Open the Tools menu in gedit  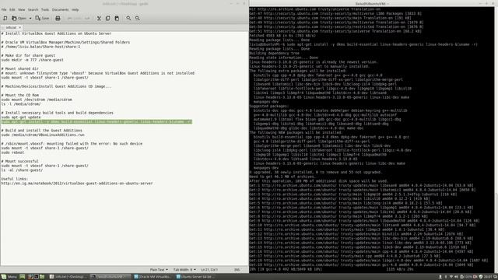45,10
